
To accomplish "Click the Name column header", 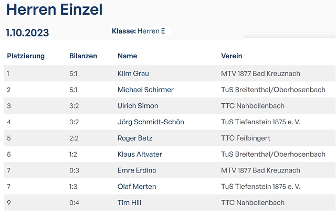I will point(127,56).
